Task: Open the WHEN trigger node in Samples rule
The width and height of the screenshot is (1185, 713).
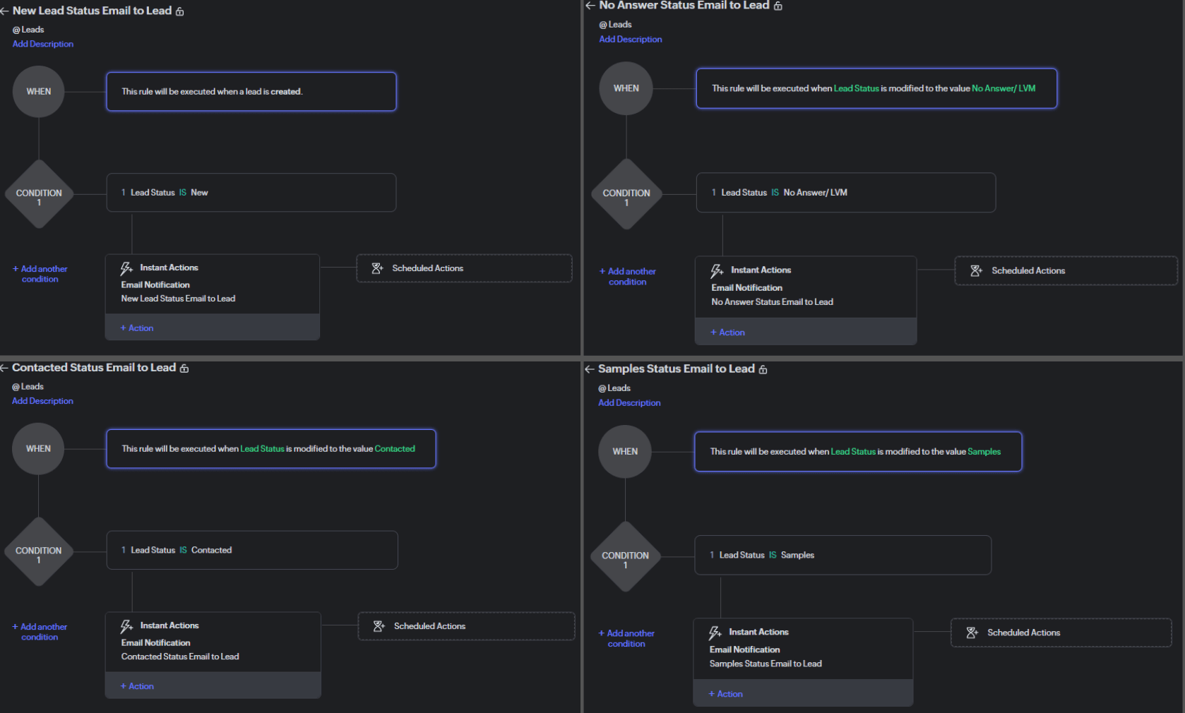Action: point(624,451)
